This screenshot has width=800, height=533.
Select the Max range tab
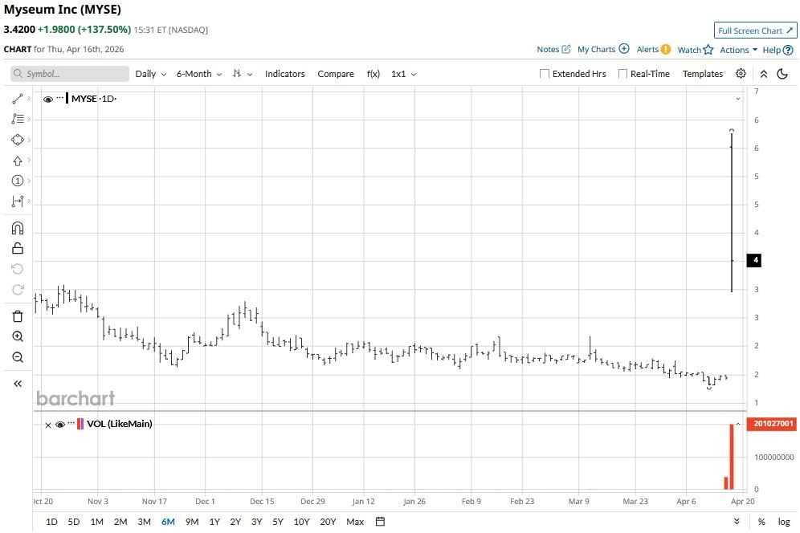tap(355, 522)
